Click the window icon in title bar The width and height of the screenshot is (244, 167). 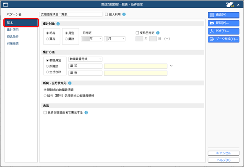[x=6, y=5]
